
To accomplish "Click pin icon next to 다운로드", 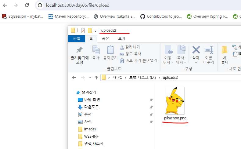I will 151,107.
